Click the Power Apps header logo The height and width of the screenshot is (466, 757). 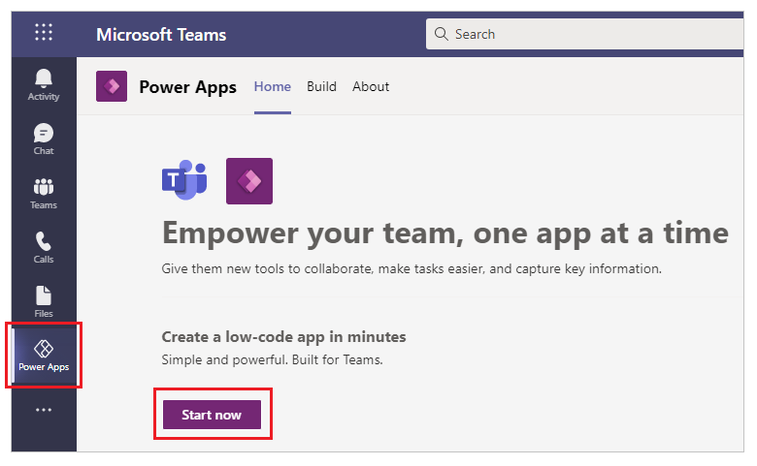[112, 86]
